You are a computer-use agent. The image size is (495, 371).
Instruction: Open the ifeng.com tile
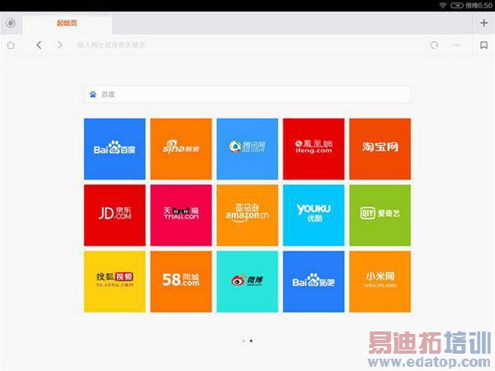tap(313, 149)
